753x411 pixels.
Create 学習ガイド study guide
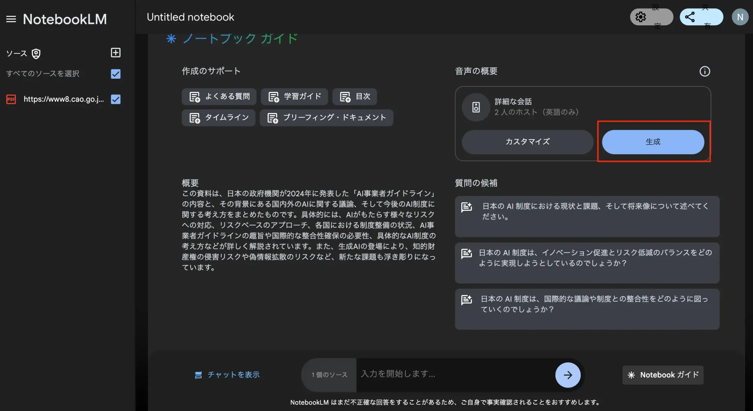pos(294,97)
